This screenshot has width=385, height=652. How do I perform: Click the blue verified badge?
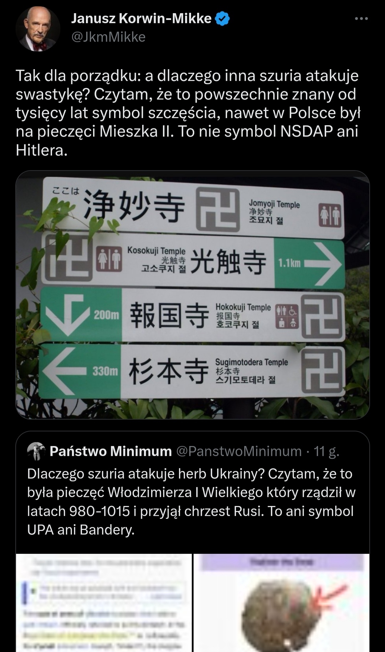tap(223, 19)
